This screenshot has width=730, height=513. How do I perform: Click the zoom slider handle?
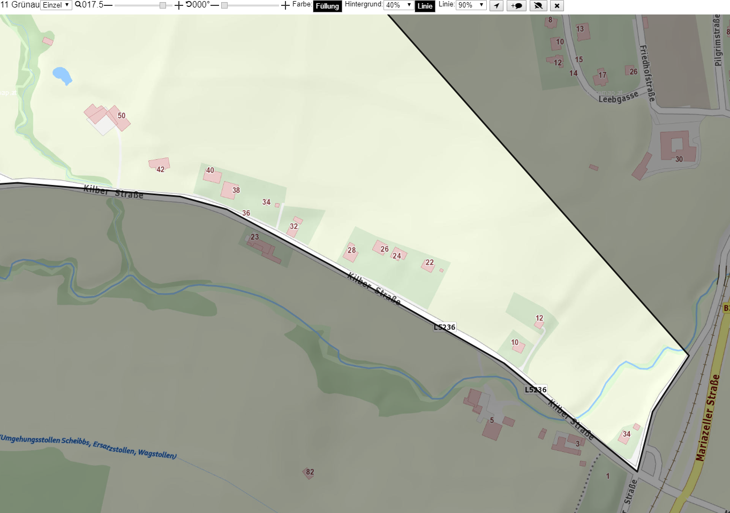163,5
